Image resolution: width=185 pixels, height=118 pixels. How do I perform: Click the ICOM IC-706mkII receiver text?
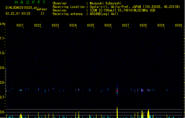coord(122,10)
